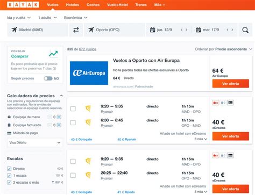The width and height of the screenshot is (255, 195).
Task: Click jue. 12/9 departure date
Action: click(164, 30)
